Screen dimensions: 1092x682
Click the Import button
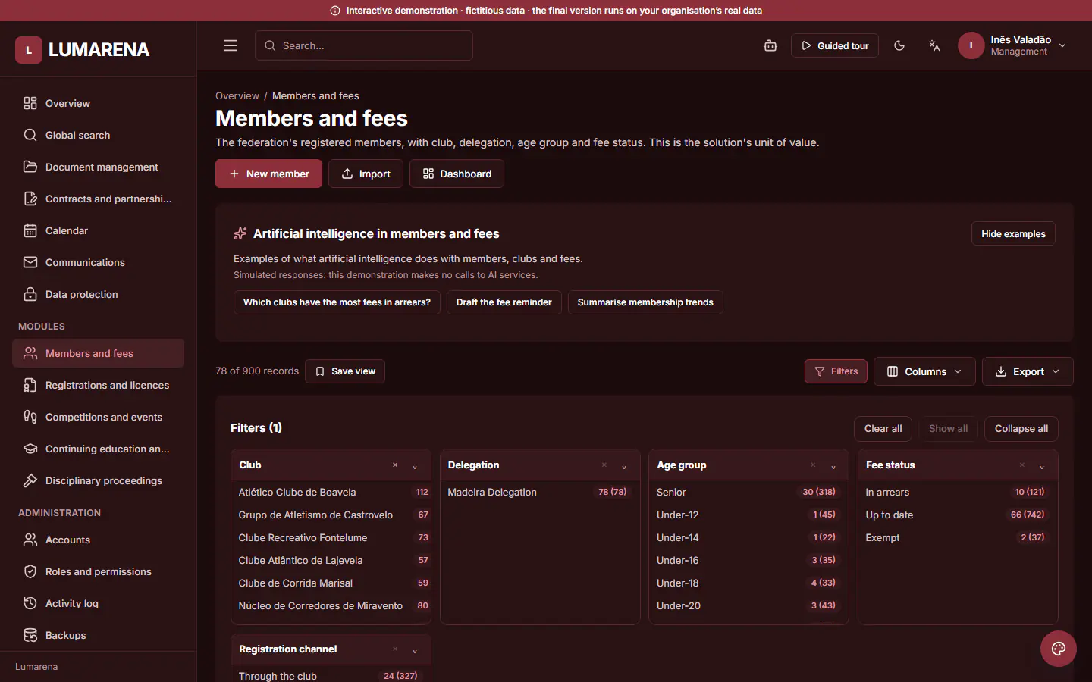tap(366, 174)
